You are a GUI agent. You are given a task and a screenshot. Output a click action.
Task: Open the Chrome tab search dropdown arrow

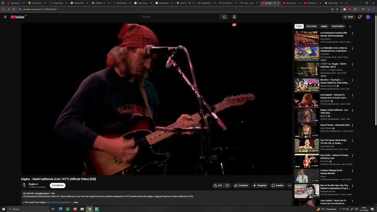[x=3, y=3]
